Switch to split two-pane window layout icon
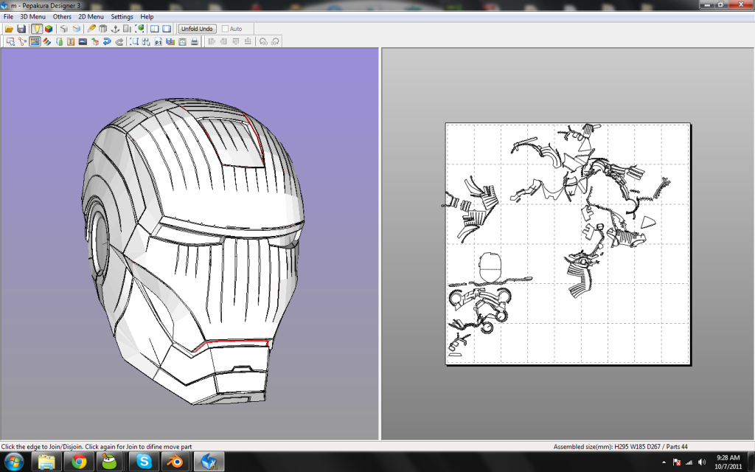Viewport: 755px width, 472px height. [155, 29]
